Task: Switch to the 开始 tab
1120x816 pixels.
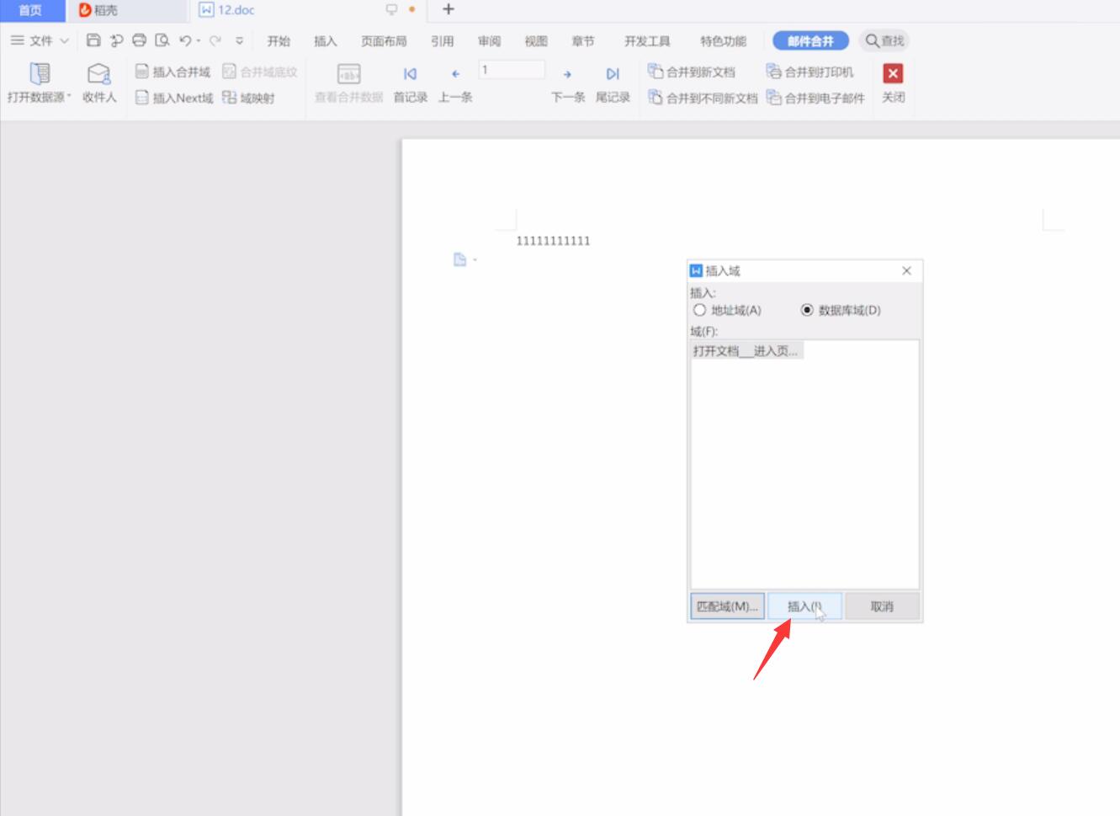Action: (x=279, y=40)
